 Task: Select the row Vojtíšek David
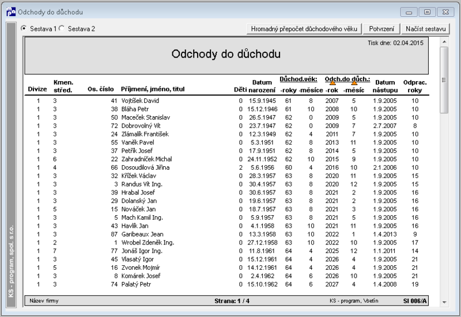pos(226,101)
